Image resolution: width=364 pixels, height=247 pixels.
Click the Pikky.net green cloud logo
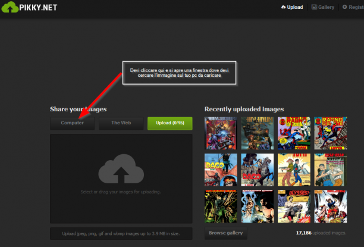click(x=10, y=7)
